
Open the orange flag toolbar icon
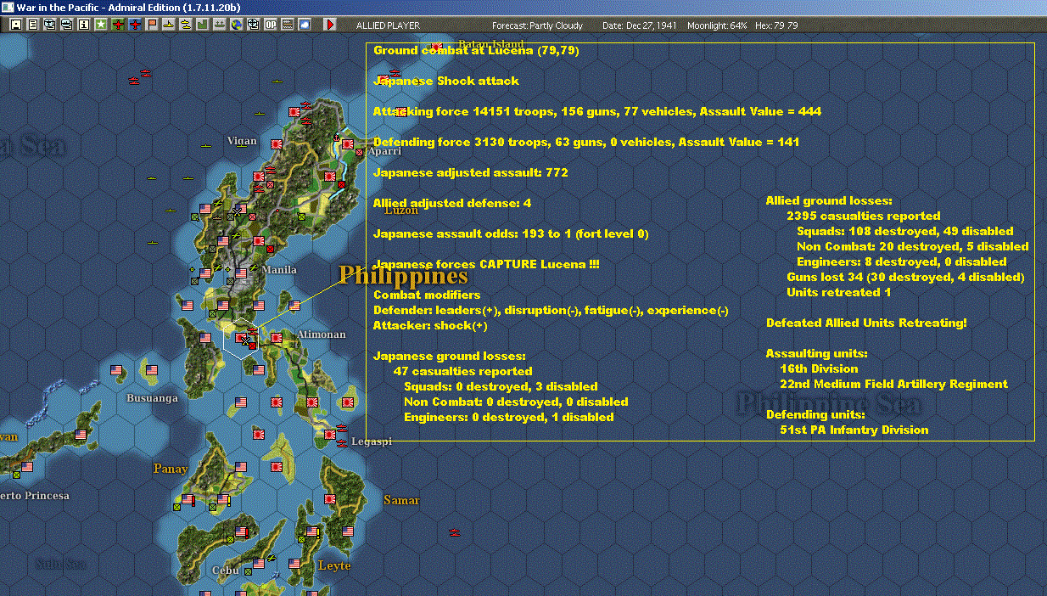(152, 25)
